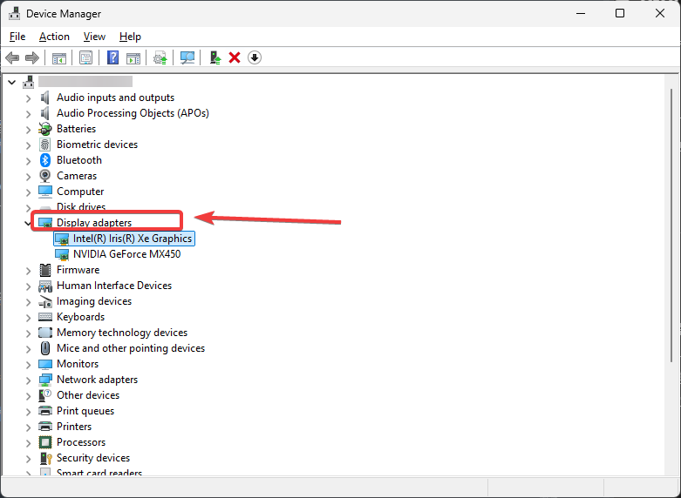Click the Security devices key icon

45,458
